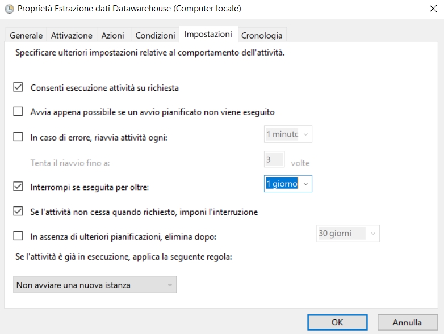Enable Avvia appena possibile checkbox
444x334 pixels.
tap(18, 112)
